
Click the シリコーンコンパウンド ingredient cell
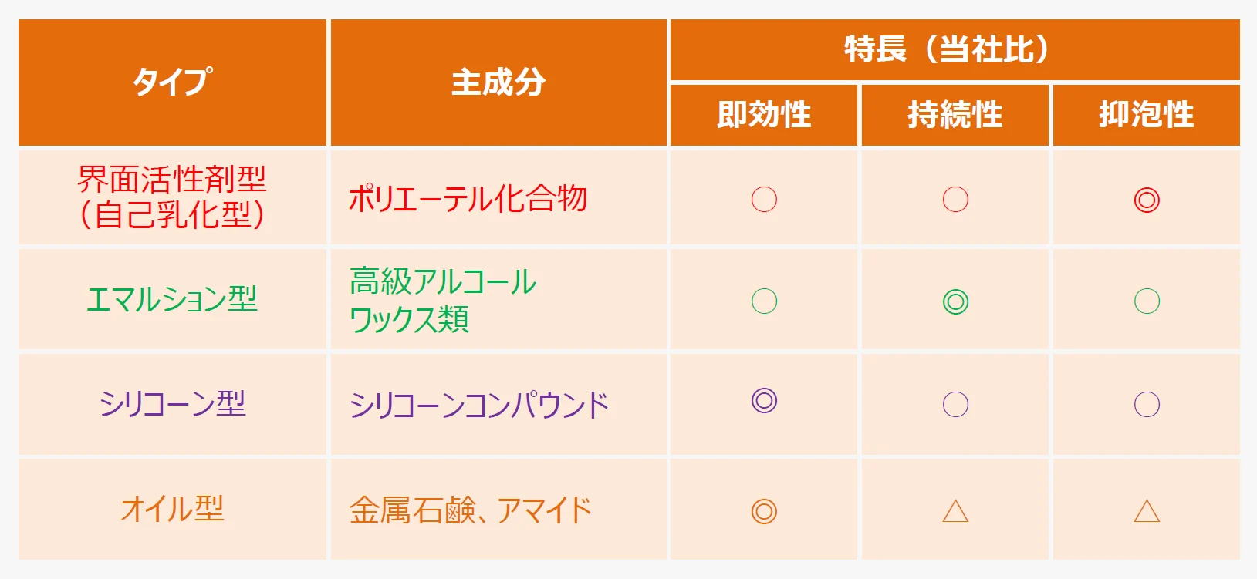point(498,404)
